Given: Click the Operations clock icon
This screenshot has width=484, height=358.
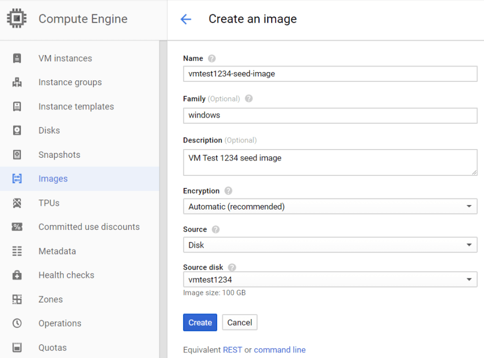Looking at the screenshot, I should (17, 323).
